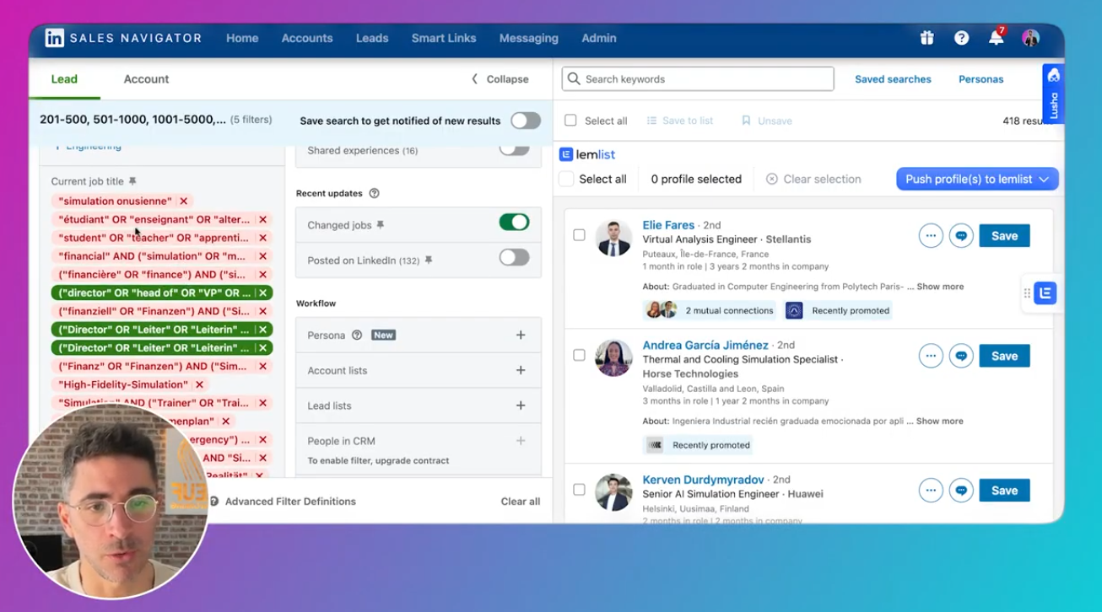
Task: Open the notifications bell
Action: (997, 38)
